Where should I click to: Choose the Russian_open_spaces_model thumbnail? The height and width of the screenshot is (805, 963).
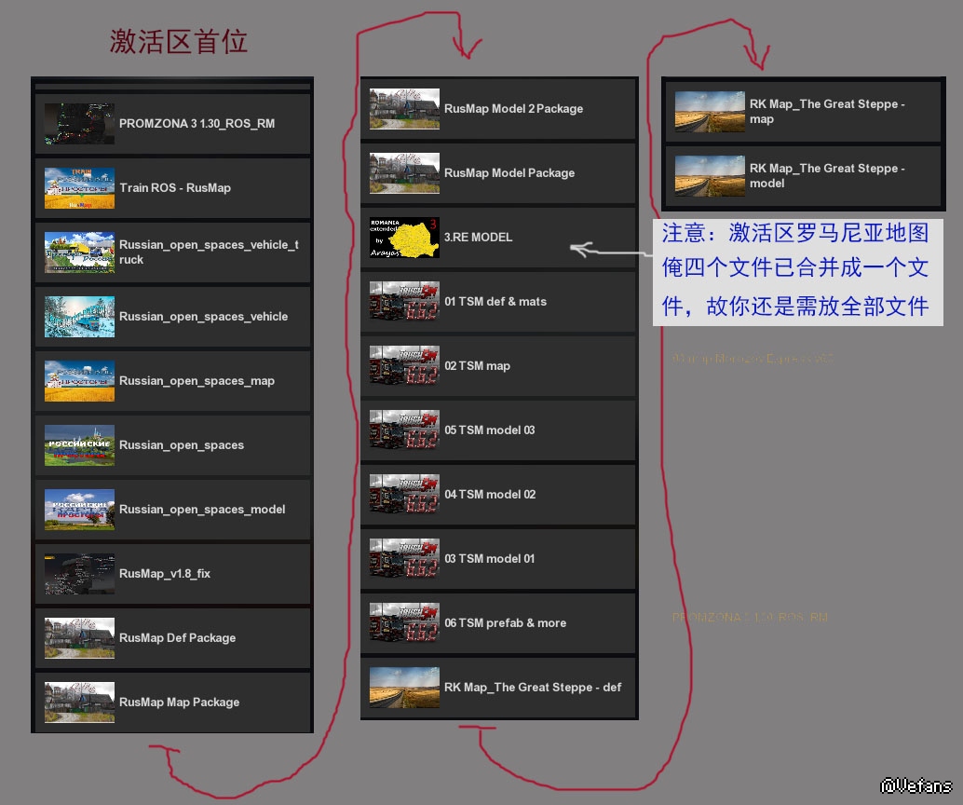click(x=79, y=510)
